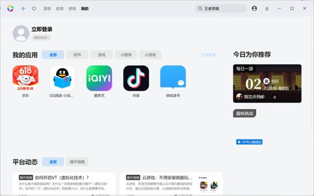
Task: Open the 发现 tab
Action: pyautogui.click(x=47, y=8)
